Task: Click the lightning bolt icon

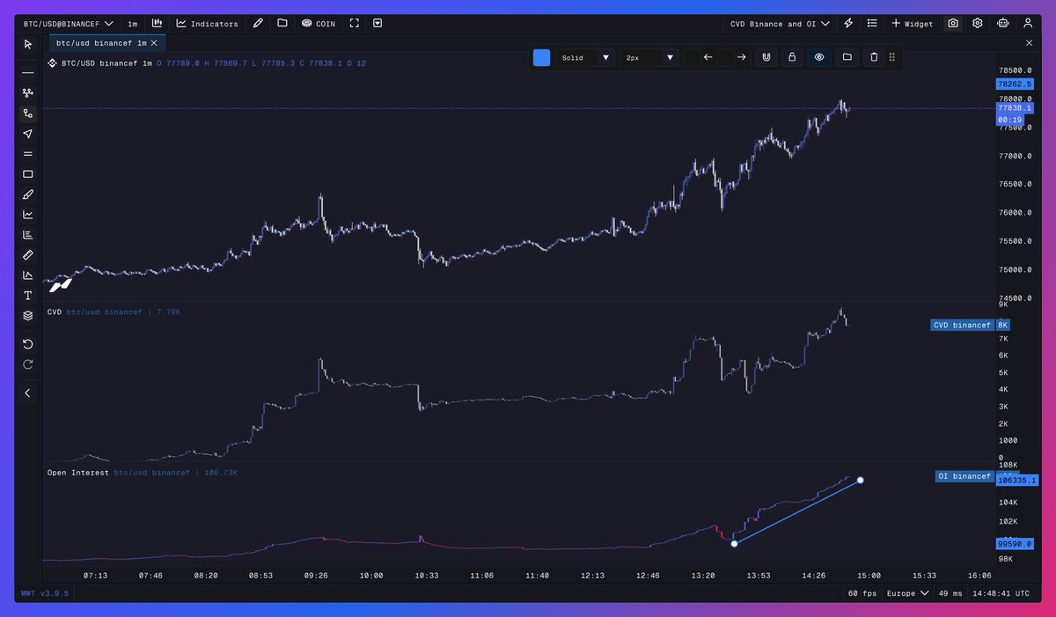Action: click(x=849, y=24)
